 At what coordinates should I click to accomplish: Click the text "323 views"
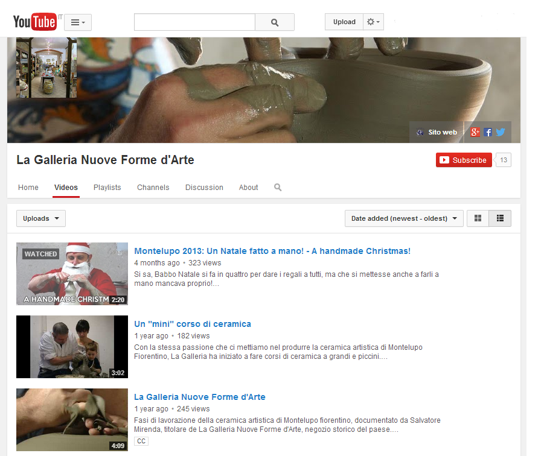coord(205,263)
